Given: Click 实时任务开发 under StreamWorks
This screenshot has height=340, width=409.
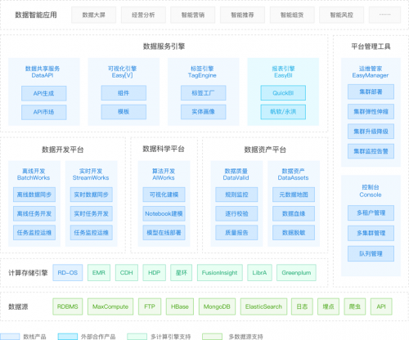Looking at the screenshot, I should click(x=92, y=213).
